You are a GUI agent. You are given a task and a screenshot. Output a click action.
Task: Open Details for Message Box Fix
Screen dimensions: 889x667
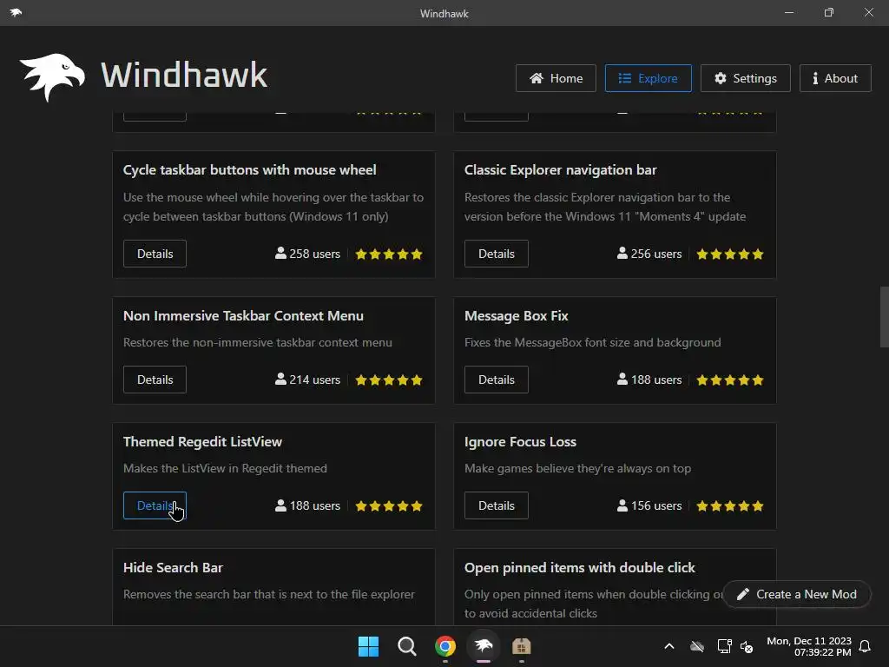[x=496, y=380]
